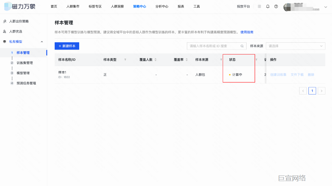Screen dimensions: 332x186
Task: Collapse the 私有模型 menu chevron
Action: tap(42, 42)
